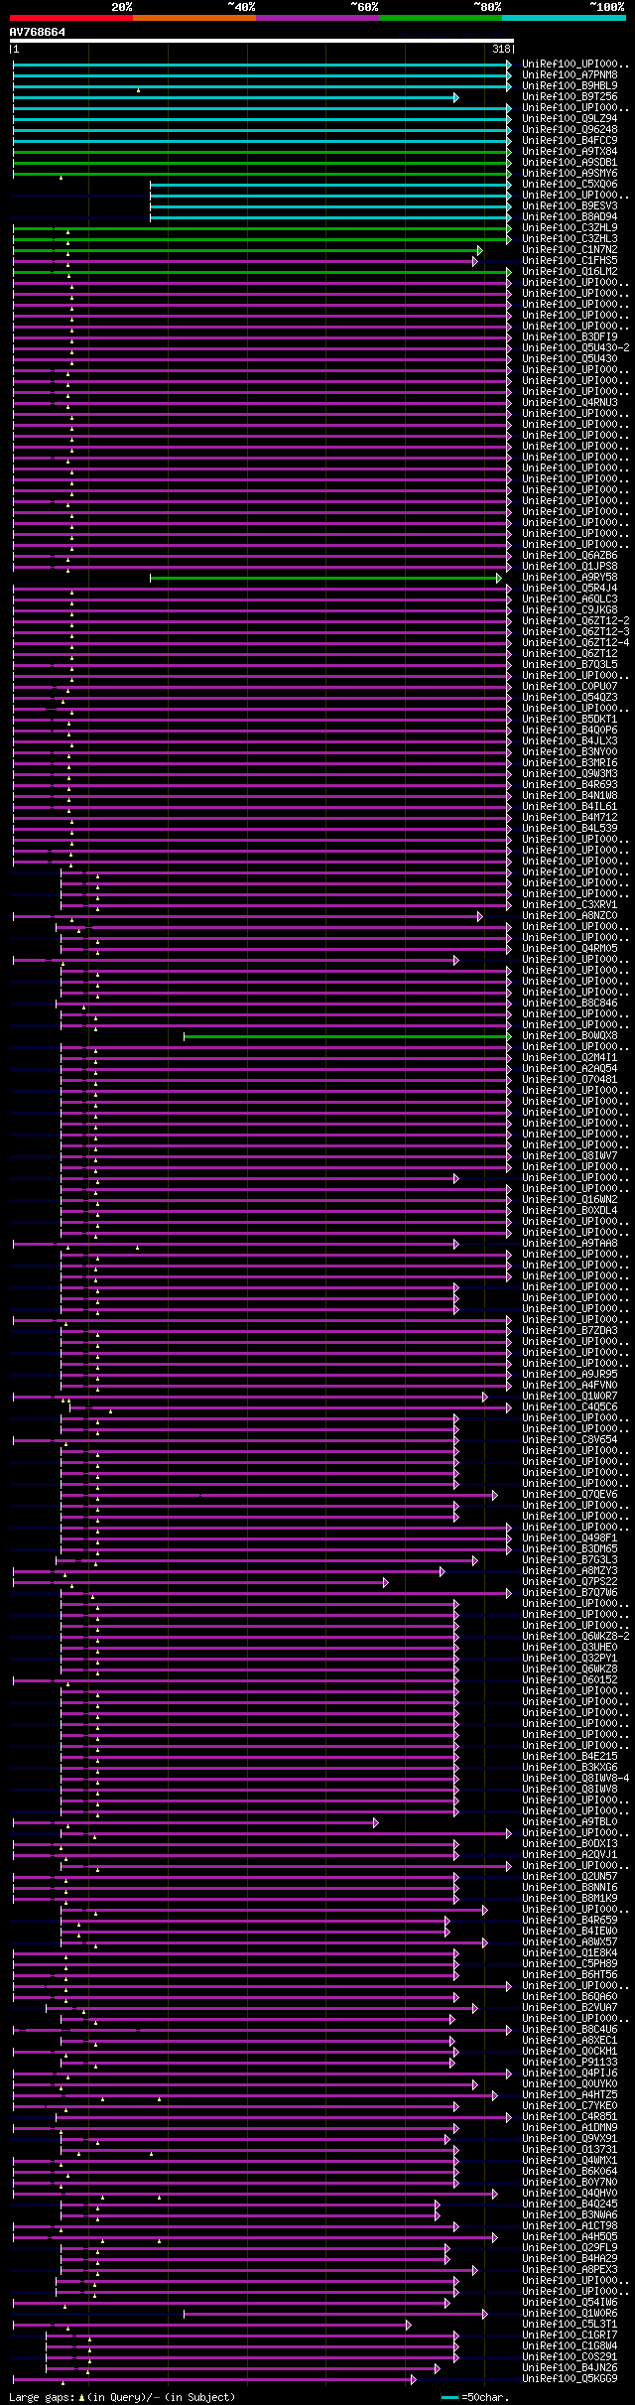Click the label UniRef100_B4Q0P6
The image size is (635, 2405).
(570, 730)
